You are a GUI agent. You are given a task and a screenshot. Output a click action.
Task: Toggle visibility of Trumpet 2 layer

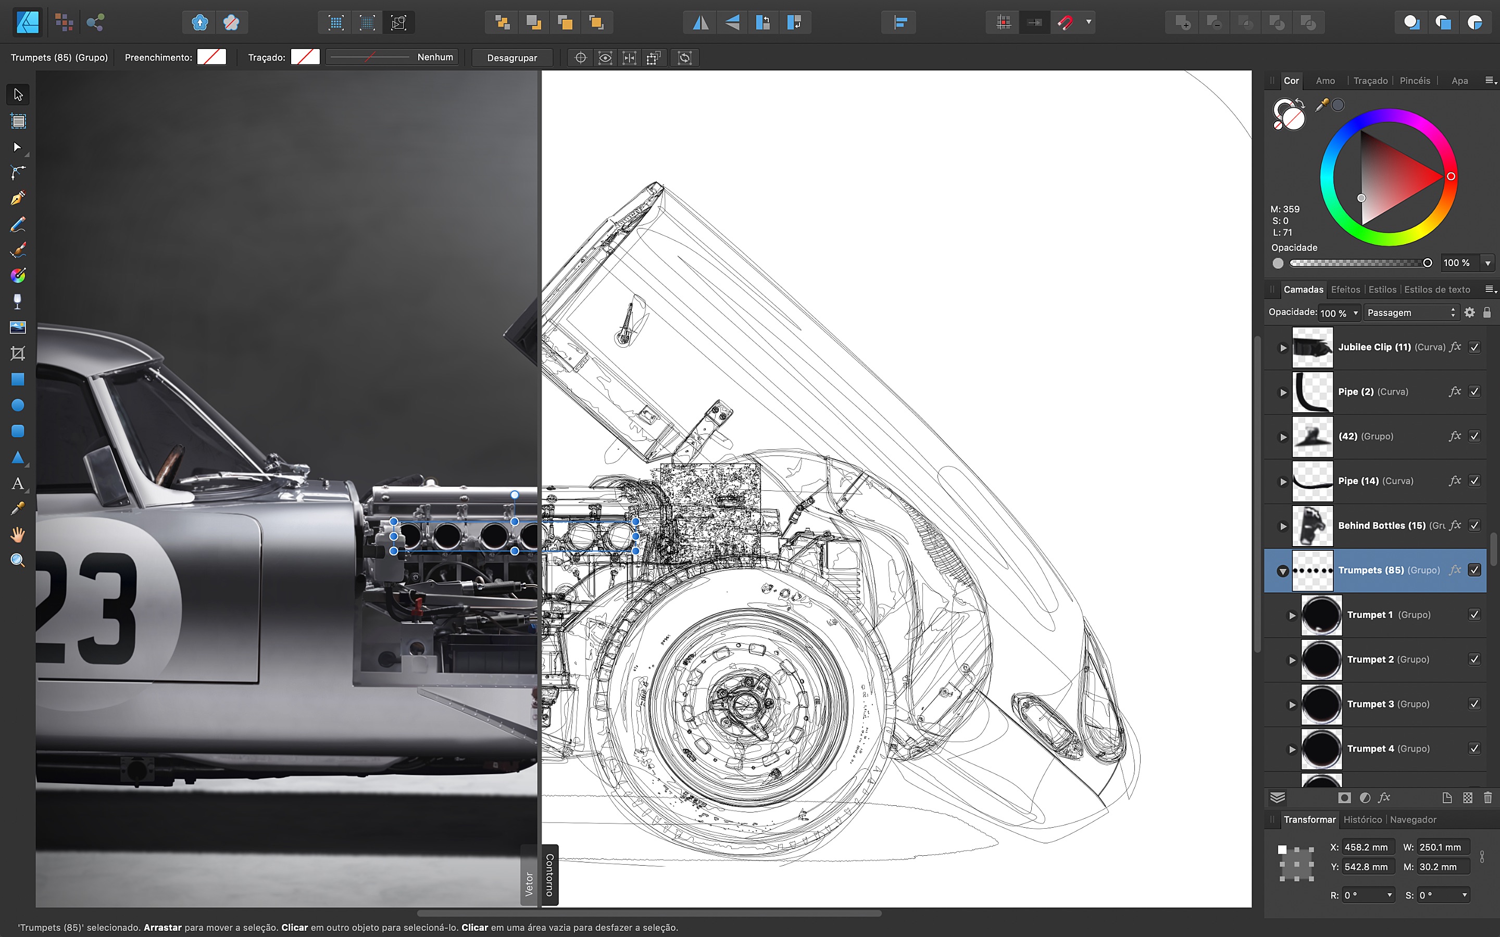pyautogui.click(x=1474, y=660)
